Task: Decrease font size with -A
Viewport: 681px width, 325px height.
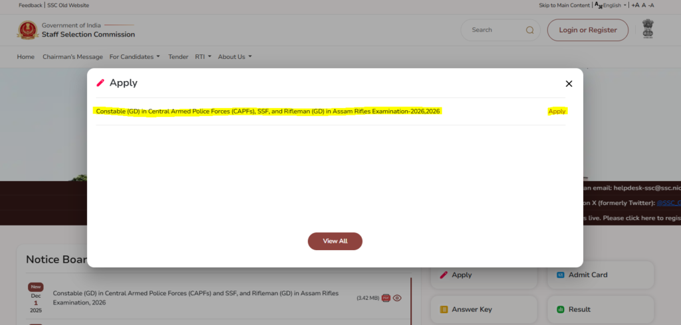Action: [651, 5]
